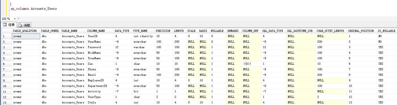This screenshot has width=397, height=105.
Task: Click the sp_columns query text in editor
Action: (x=34, y=9)
